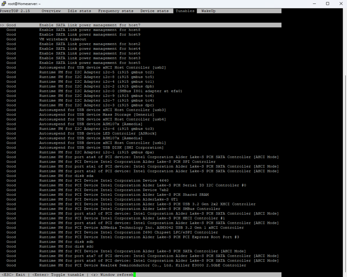This screenshot has width=347, height=277.
Task: Click Runtime PM i2c-0 SMBus I801 row
Action: tap(94, 91)
